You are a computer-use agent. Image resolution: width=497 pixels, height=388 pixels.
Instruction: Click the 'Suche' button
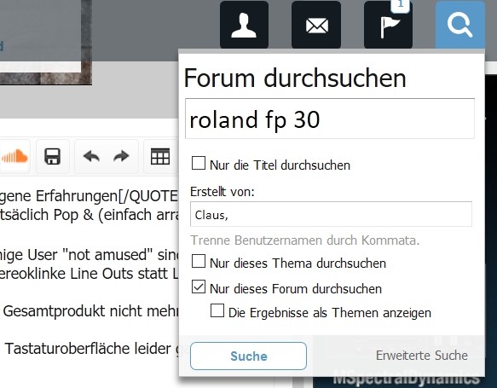[x=249, y=356]
